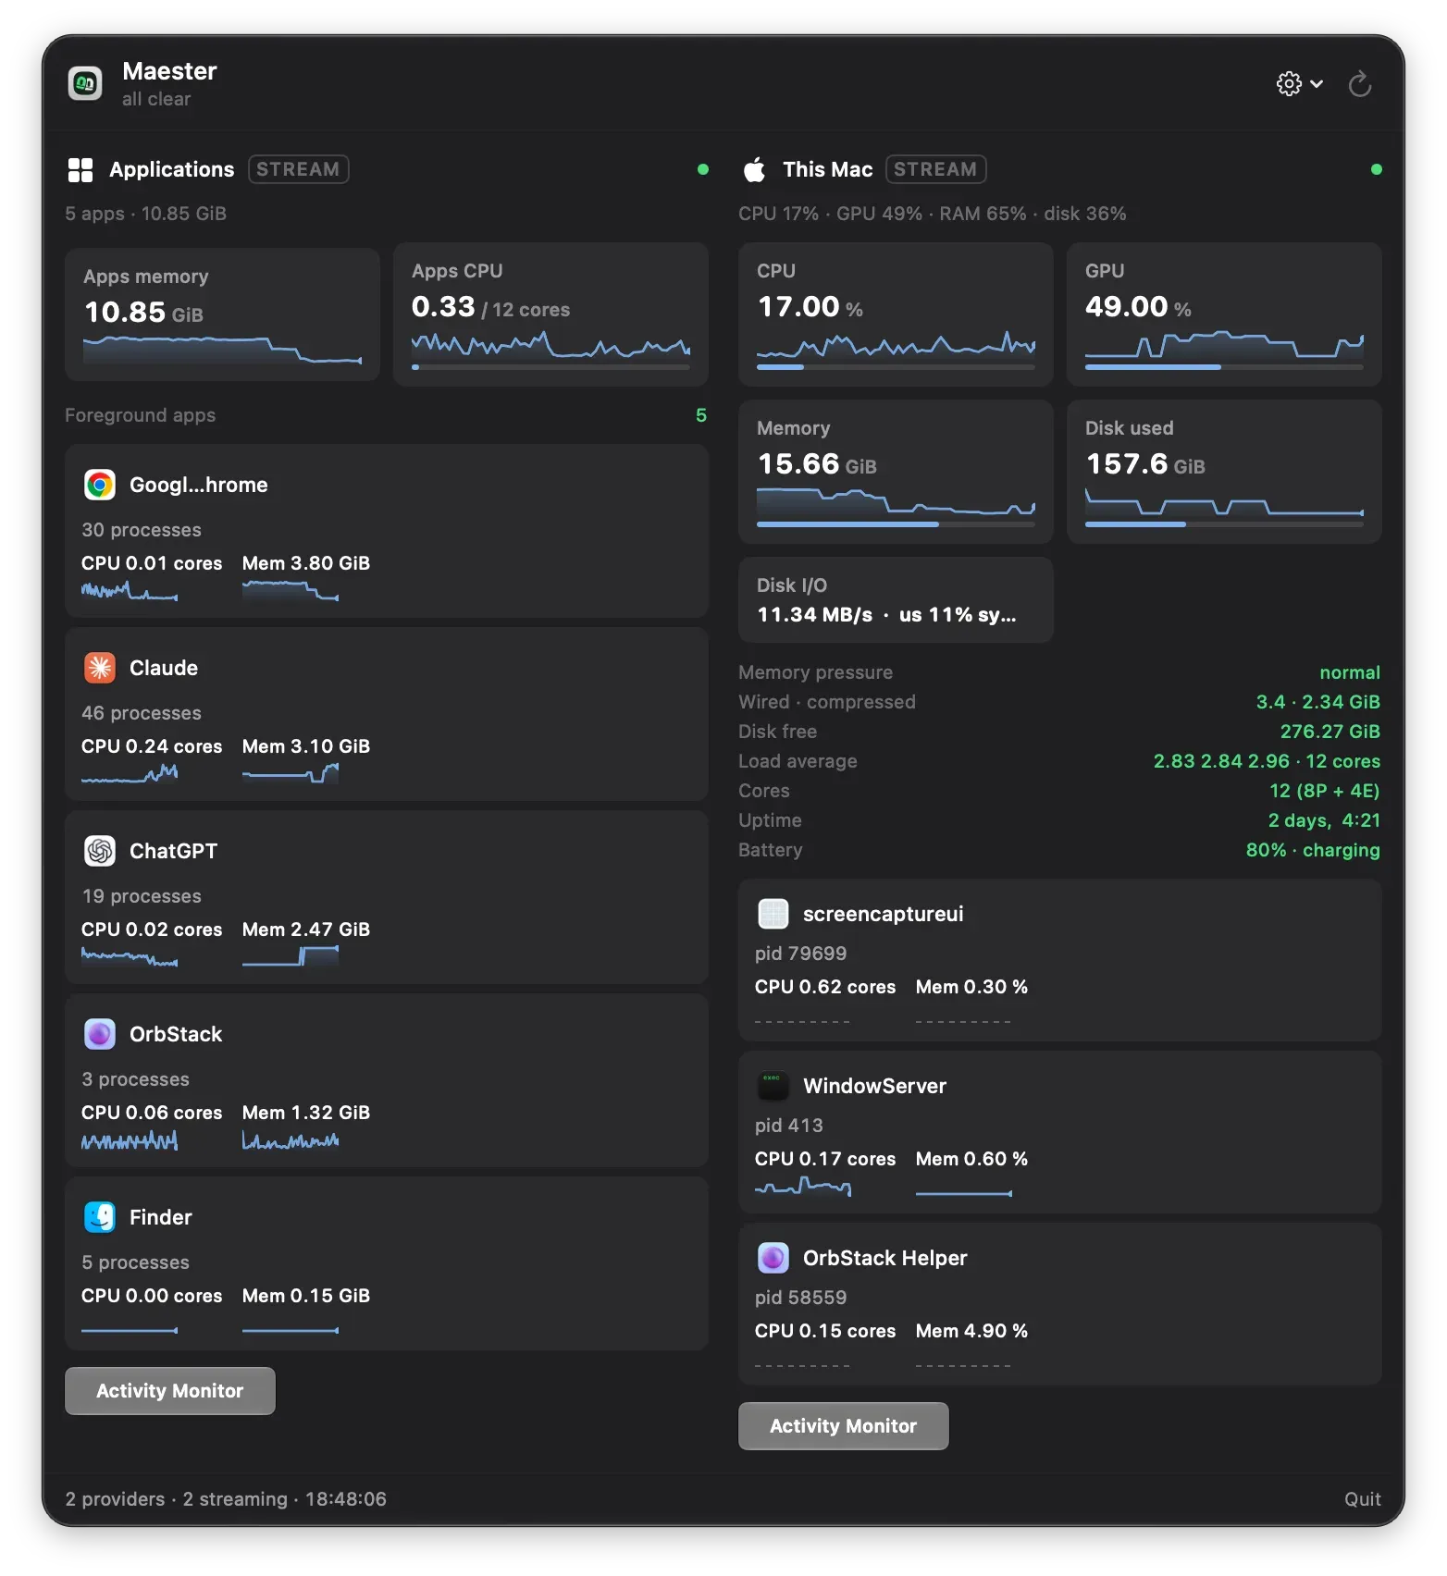Click the OrbStack app icon
The height and width of the screenshot is (1576, 1447).
tap(100, 1034)
